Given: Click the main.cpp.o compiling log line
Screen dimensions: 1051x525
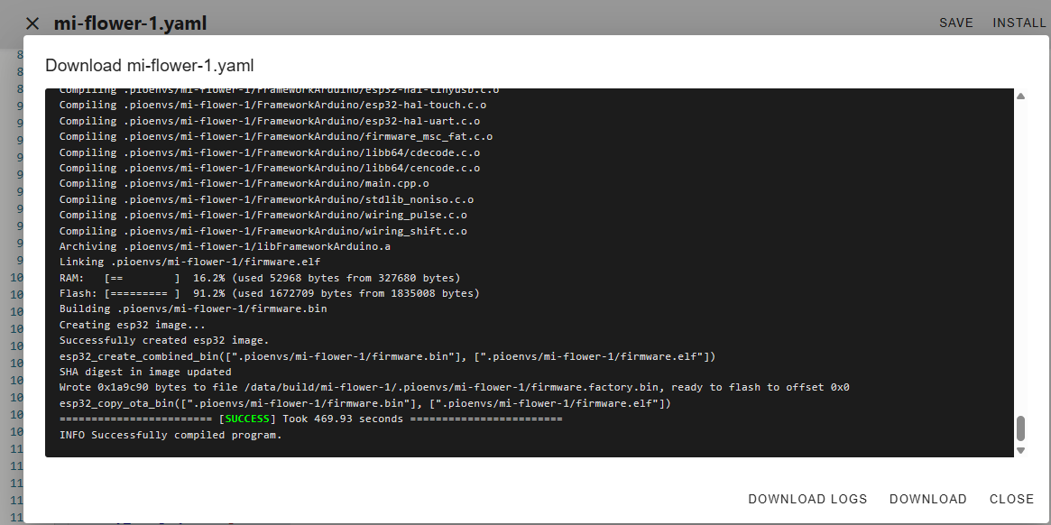Looking at the screenshot, I should pos(244,183).
